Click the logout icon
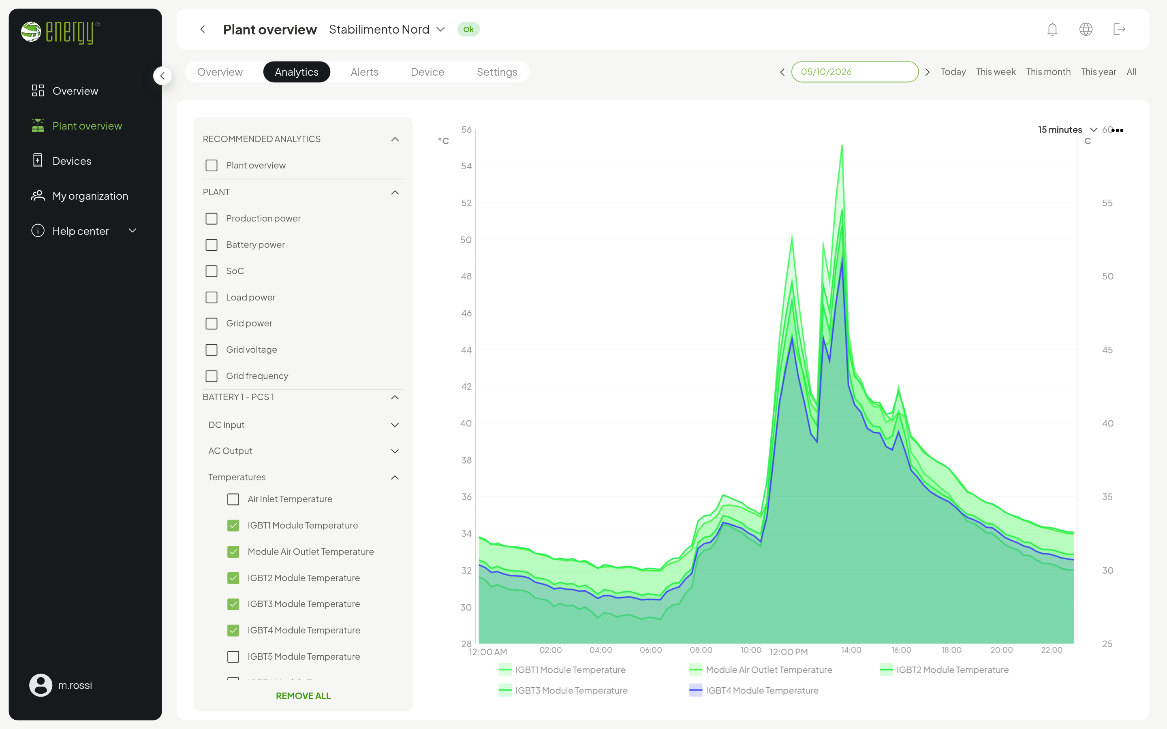 click(1119, 30)
